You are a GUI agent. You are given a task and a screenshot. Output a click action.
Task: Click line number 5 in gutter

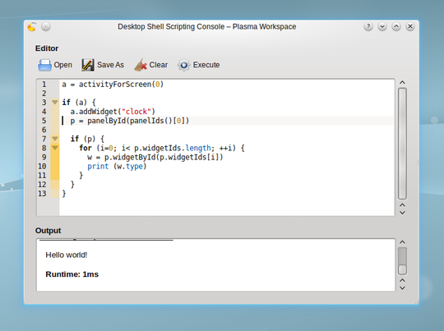pyautogui.click(x=44, y=121)
